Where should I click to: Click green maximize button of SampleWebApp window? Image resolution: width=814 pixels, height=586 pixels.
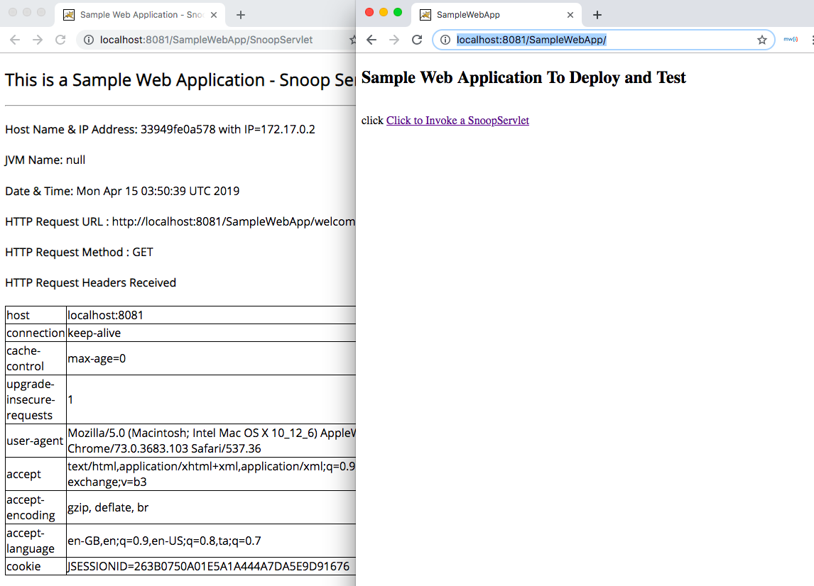point(398,13)
